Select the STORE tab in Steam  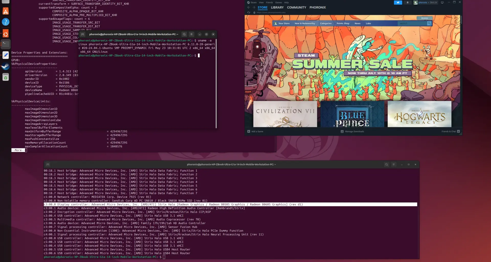pos(262,7)
